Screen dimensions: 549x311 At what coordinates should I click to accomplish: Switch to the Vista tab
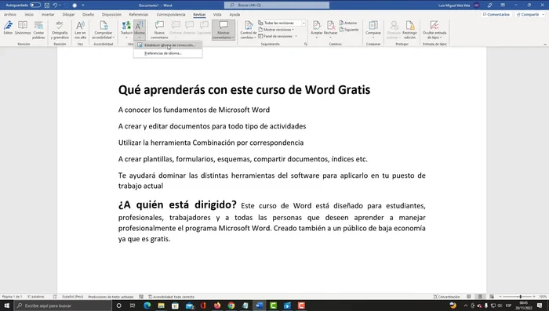217,15
